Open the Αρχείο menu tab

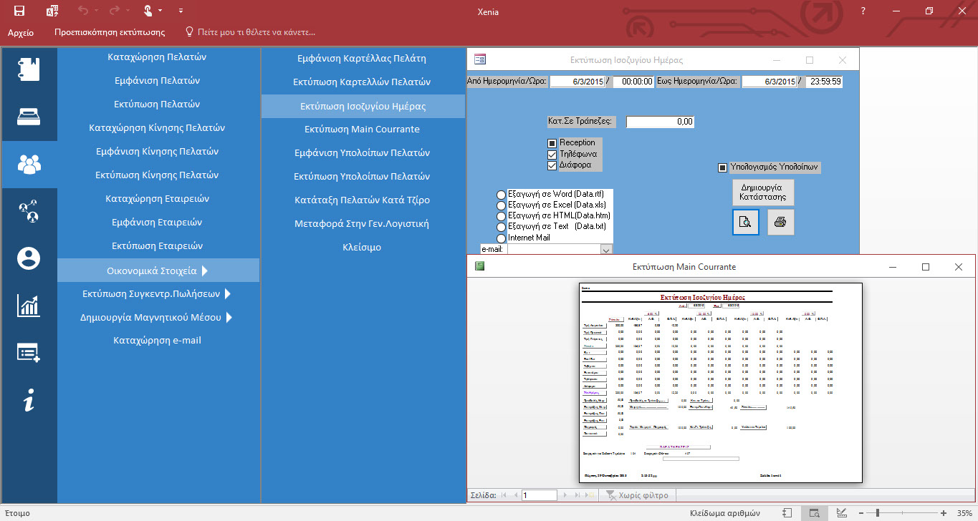click(x=20, y=32)
